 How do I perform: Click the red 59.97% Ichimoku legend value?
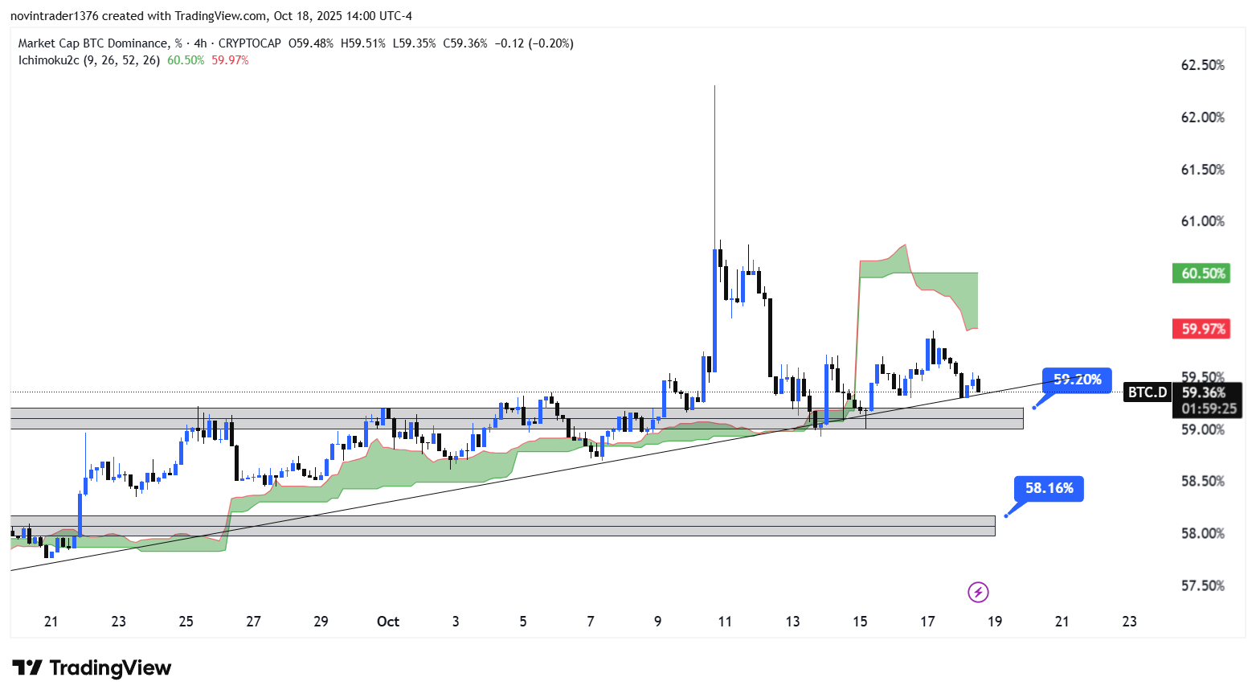230,60
